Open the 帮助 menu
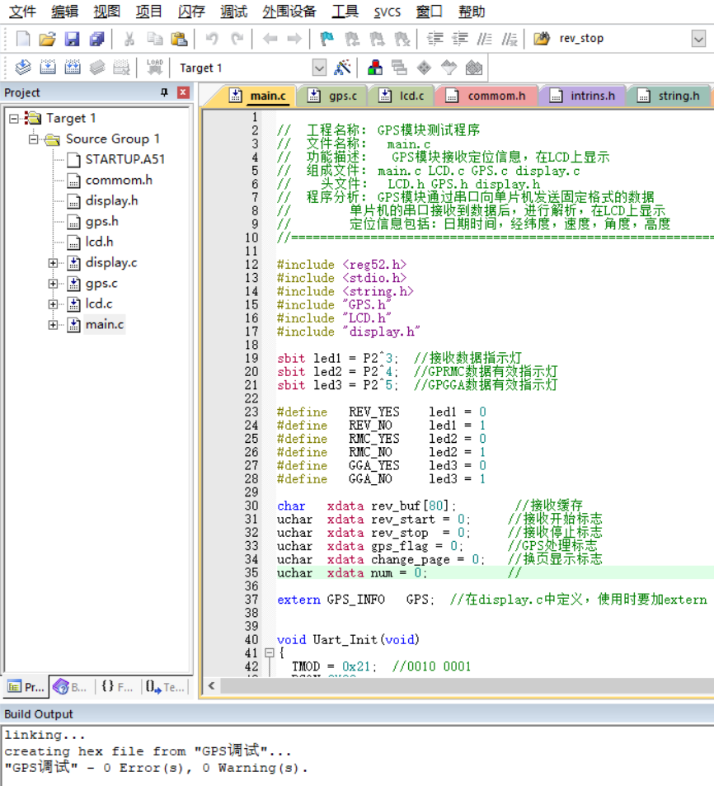The image size is (714, 786). (x=472, y=11)
